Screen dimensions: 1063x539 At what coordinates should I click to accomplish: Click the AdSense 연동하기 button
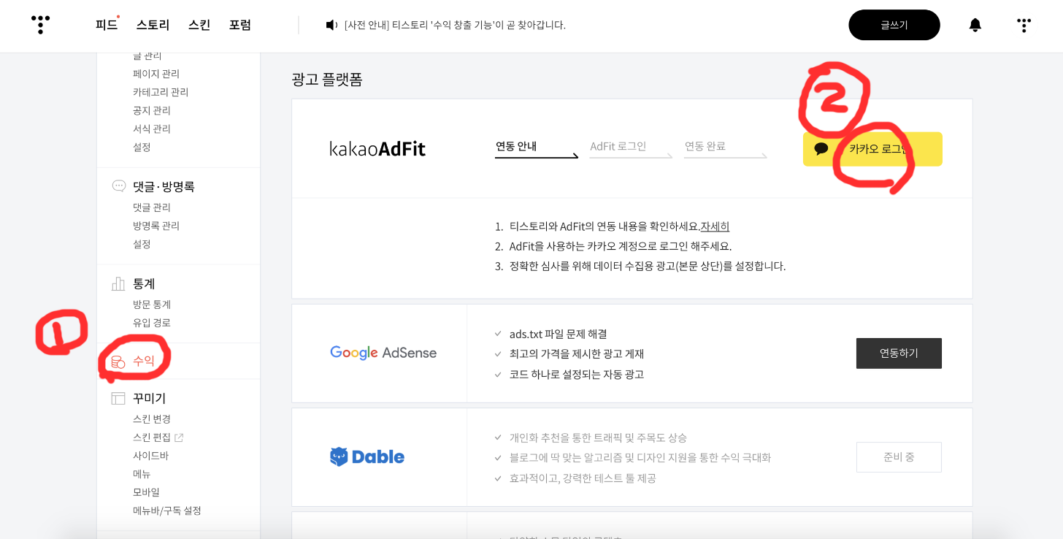coord(899,353)
